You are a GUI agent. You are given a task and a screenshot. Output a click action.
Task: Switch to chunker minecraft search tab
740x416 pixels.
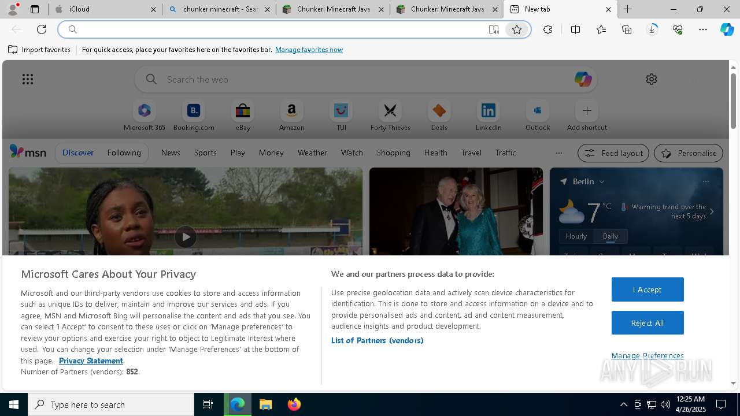click(x=219, y=9)
